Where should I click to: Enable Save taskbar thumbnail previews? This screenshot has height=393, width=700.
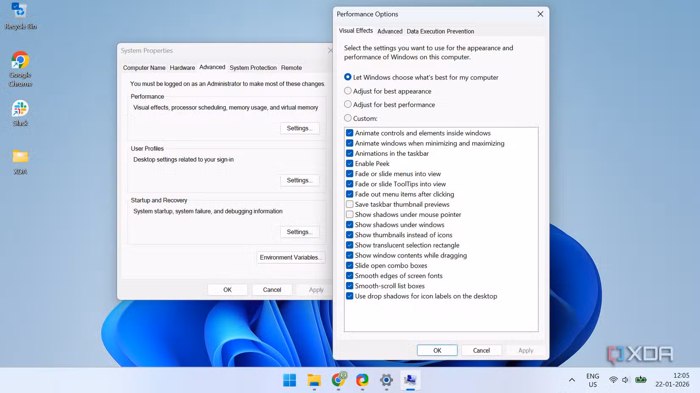350,204
